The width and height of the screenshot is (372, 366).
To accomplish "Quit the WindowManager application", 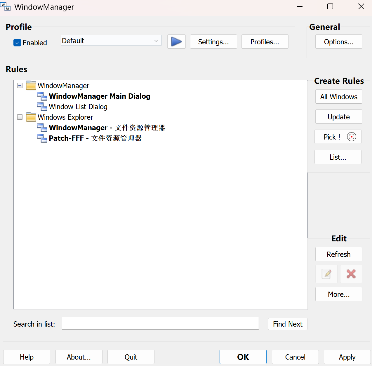I will (x=131, y=357).
